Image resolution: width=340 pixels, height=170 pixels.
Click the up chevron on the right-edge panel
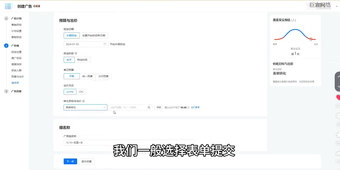pyautogui.click(x=338, y=77)
